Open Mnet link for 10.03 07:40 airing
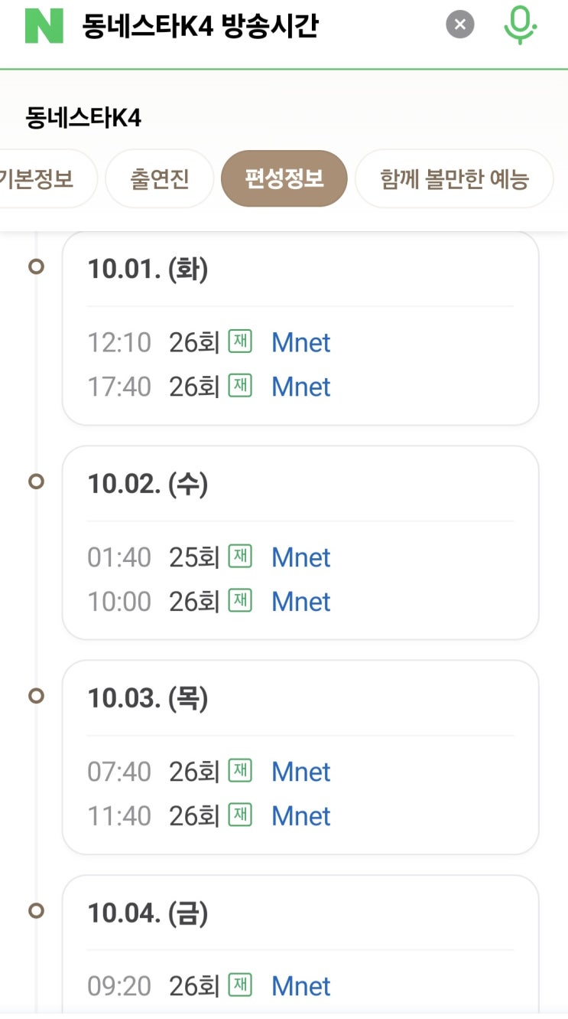This screenshot has width=568, height=1019. click(x=301, y=772)
